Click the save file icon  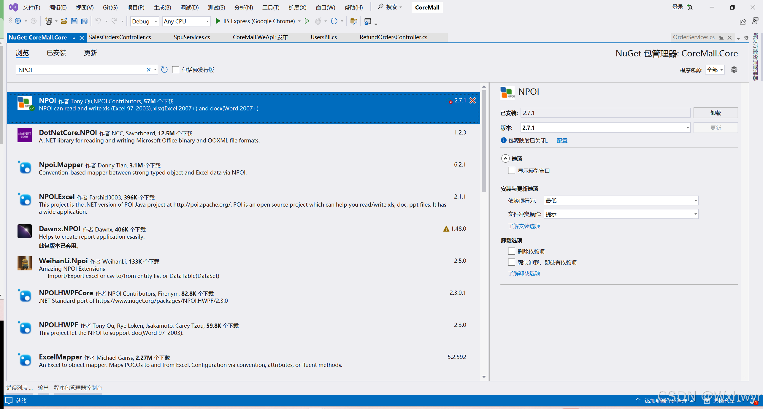click(74, 21)
